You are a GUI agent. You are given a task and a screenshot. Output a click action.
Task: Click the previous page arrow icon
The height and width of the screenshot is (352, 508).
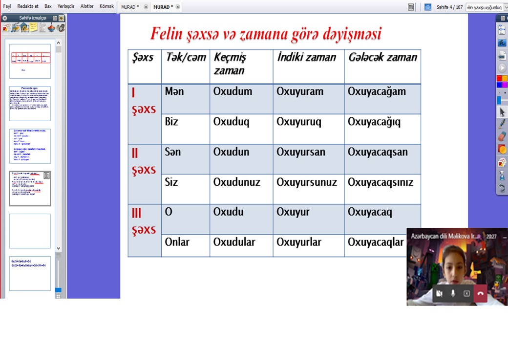(x=502, y=56)
